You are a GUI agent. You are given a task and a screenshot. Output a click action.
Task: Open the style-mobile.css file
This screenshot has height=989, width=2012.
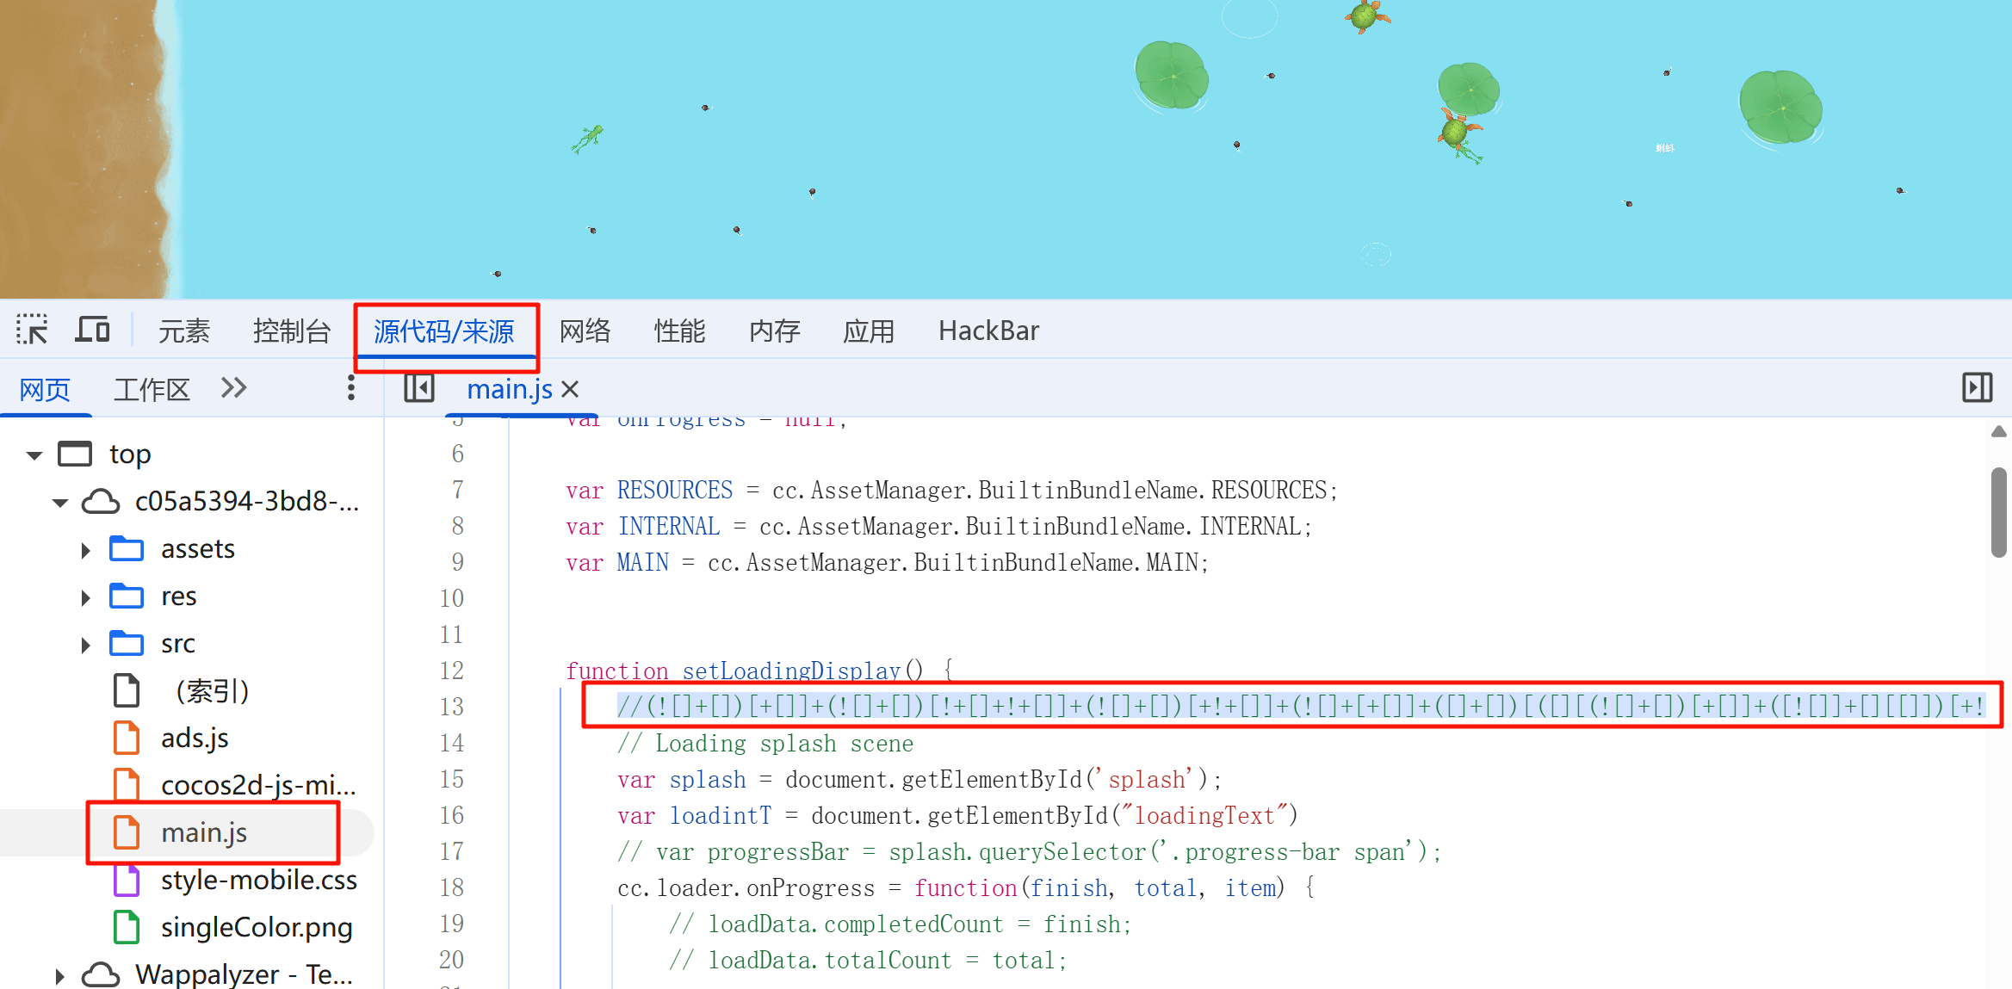tap(258, 881)
